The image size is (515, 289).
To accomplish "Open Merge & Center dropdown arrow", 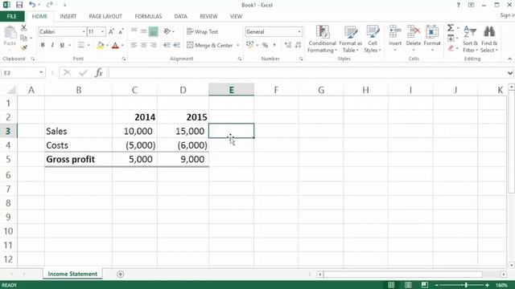I will pyautogui.click(x=238, y=45).
